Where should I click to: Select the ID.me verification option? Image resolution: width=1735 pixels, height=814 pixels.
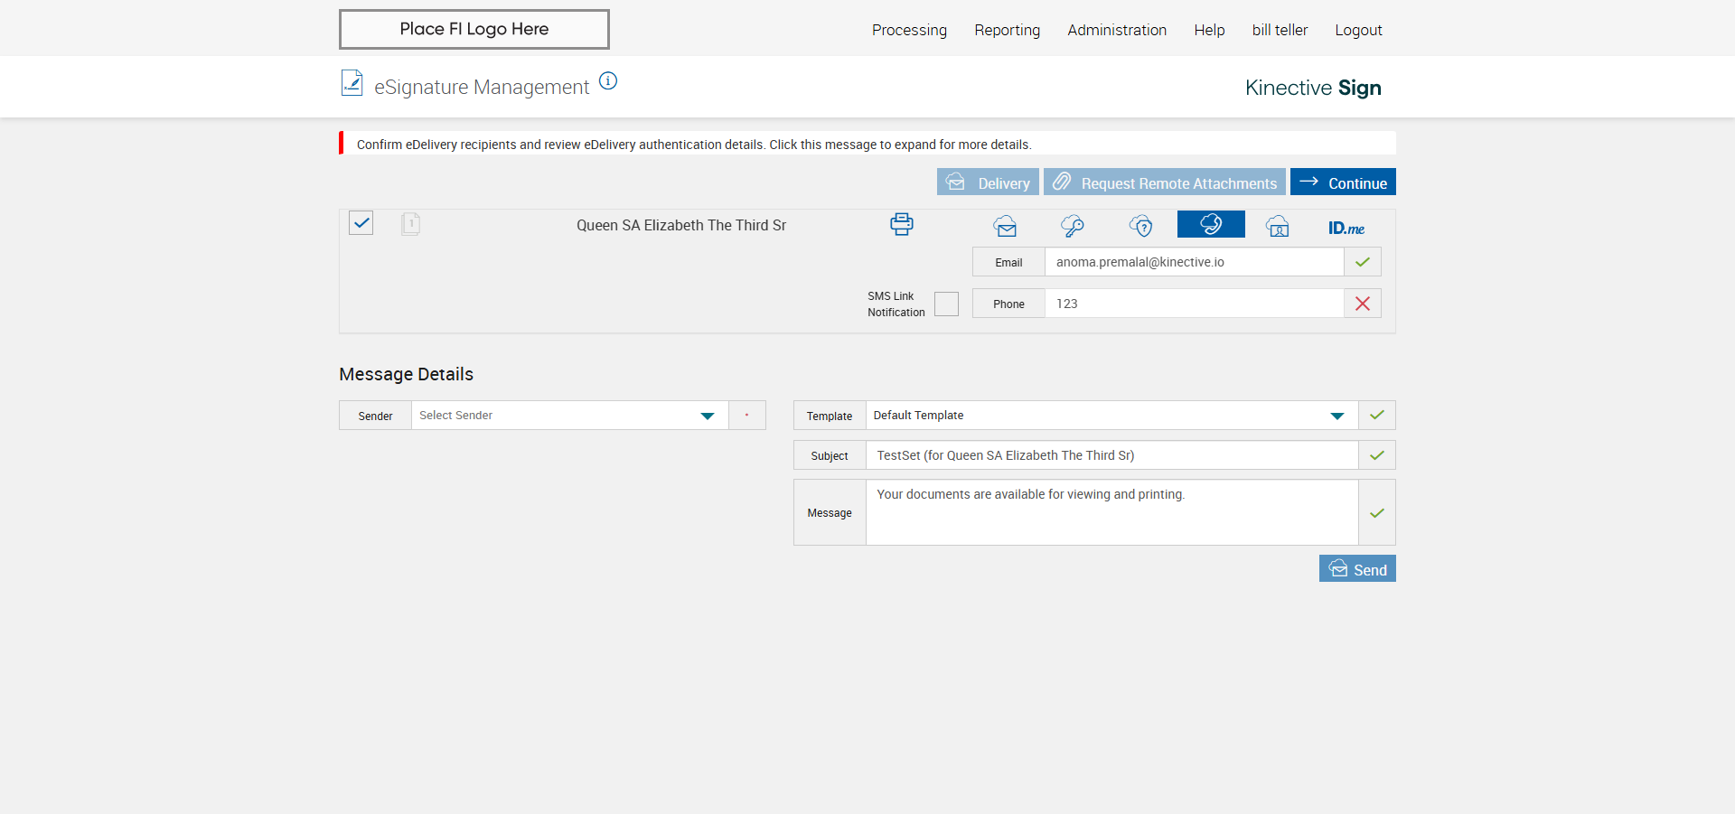[1346, 228]
